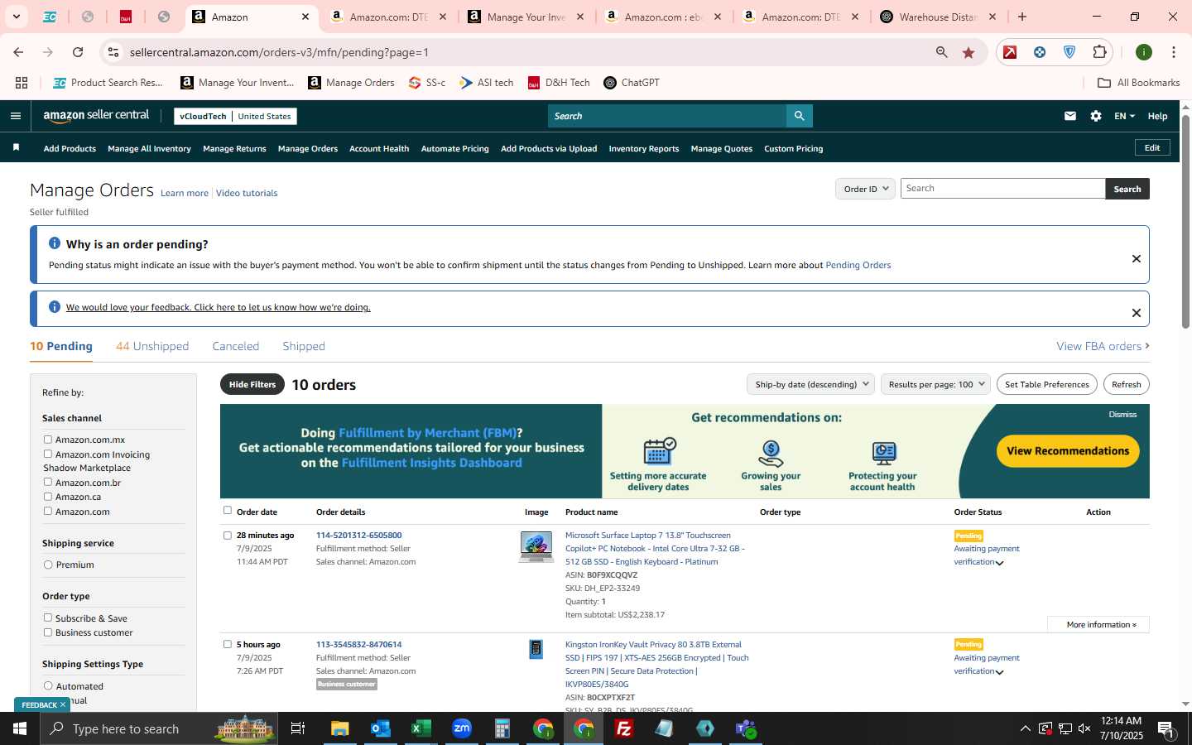Expand Awaiting payment verification for Kingston order
Viewport: 1192px width, 745px height.
[x=1000, y=672]
